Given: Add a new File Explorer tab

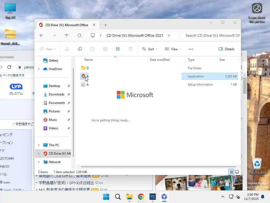Looking at the screenshot, I should click(x=105, y=25).
